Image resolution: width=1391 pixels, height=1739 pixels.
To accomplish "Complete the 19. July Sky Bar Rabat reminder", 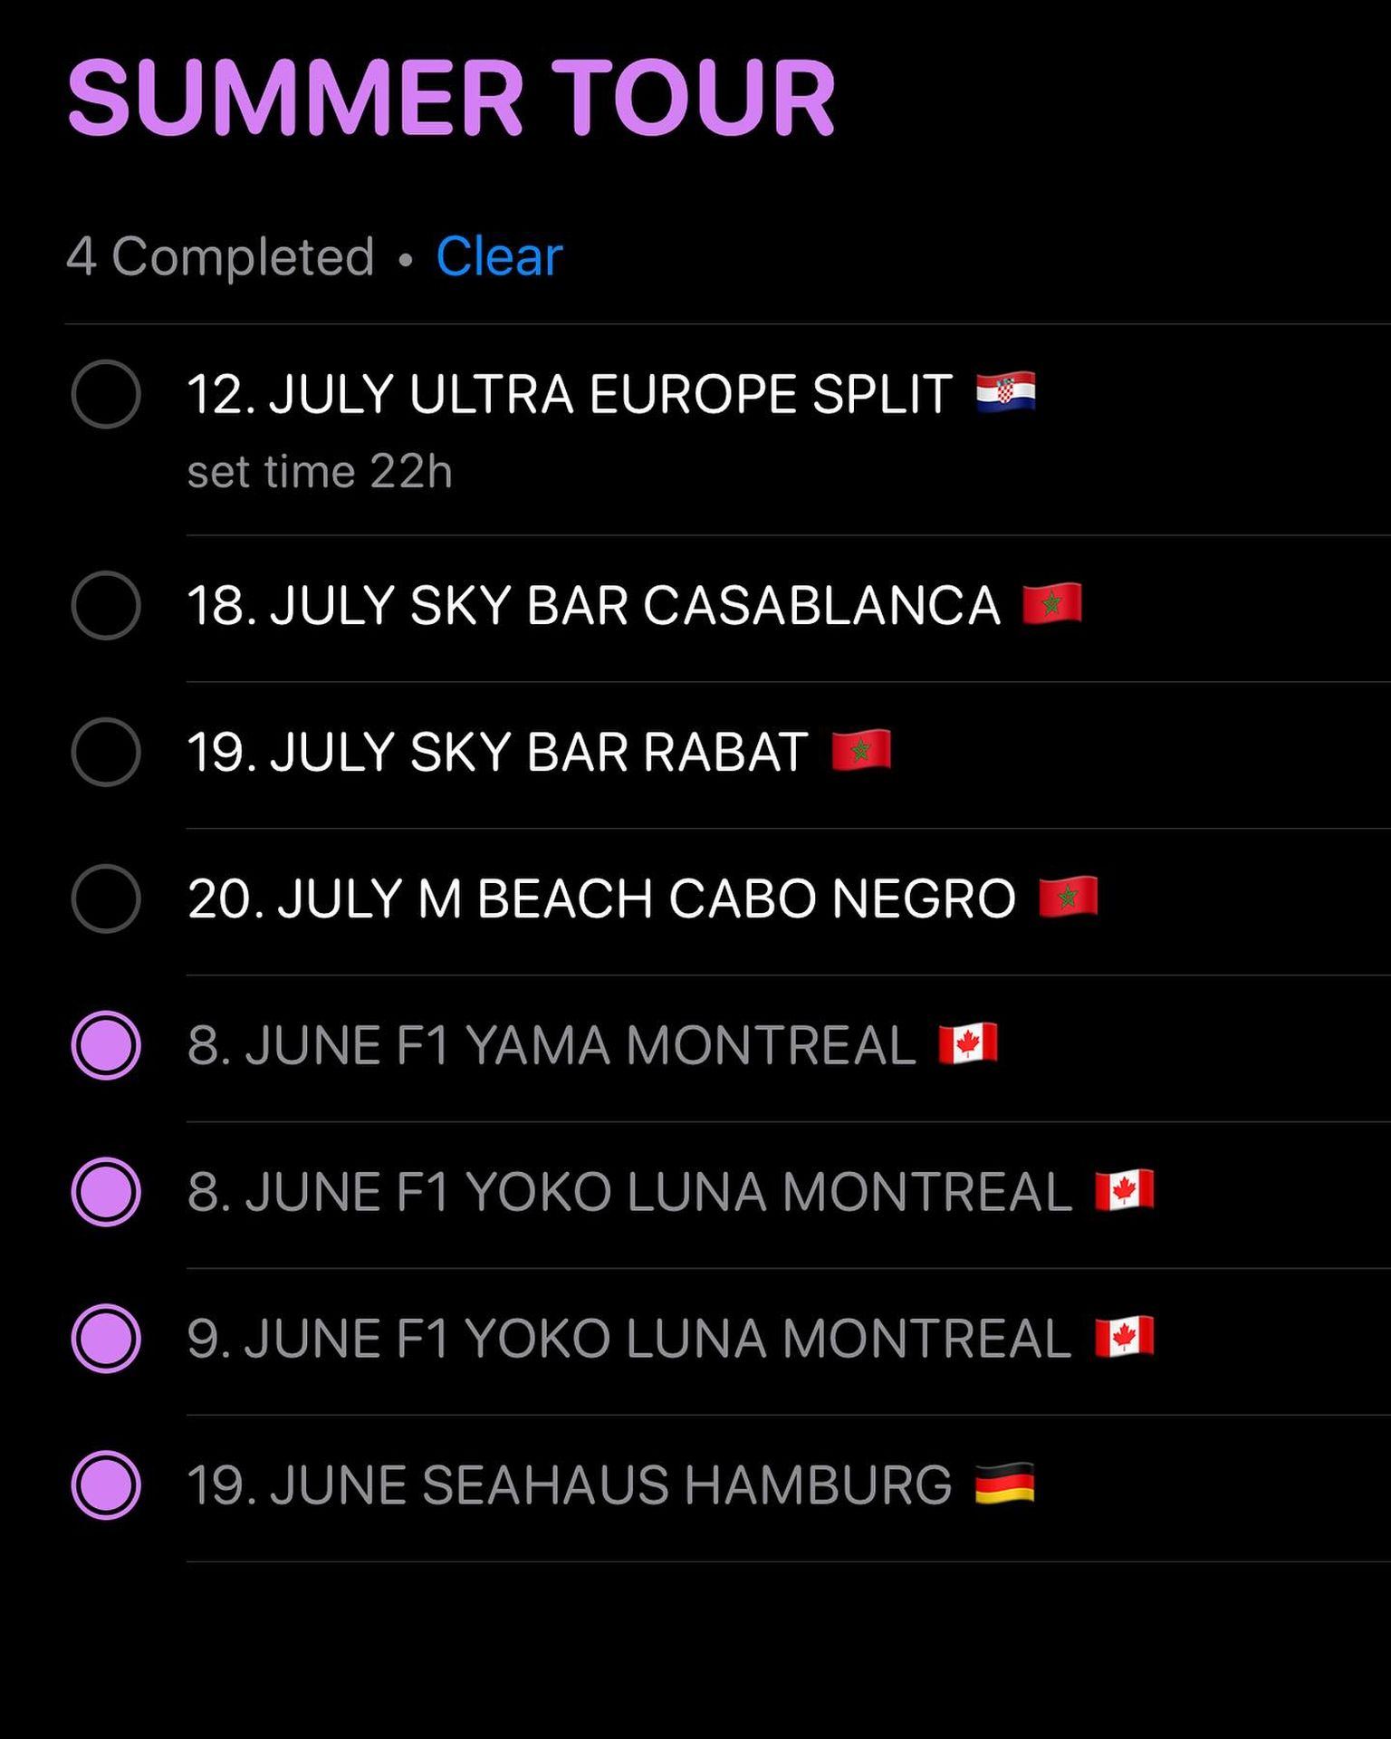I will pyautogui.click(x=106, y=752).
